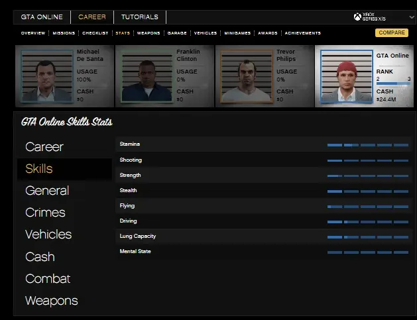Select the Career stats category

point(44,146)
